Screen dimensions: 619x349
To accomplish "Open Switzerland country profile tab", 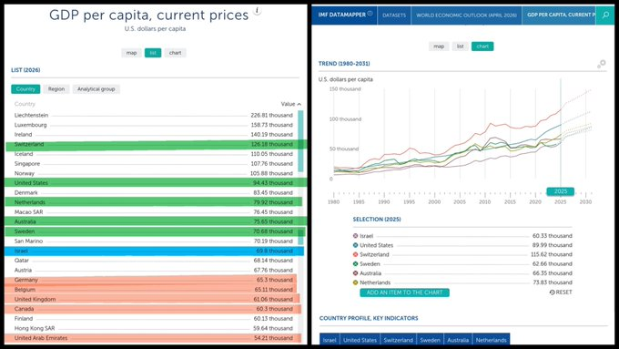I will tap(399, 340).
